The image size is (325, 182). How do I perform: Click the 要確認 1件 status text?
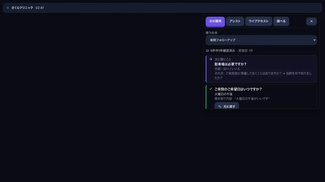[x=246, y=51]
